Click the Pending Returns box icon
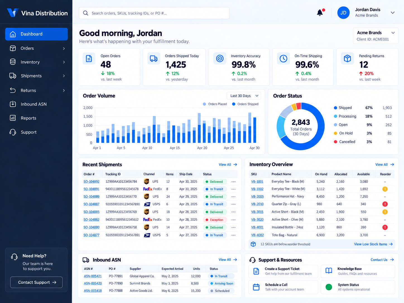Viewport: 404px width, 303px height. click(347, 59)
